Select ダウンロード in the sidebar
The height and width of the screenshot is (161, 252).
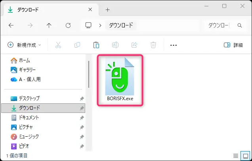pos(43,108)
